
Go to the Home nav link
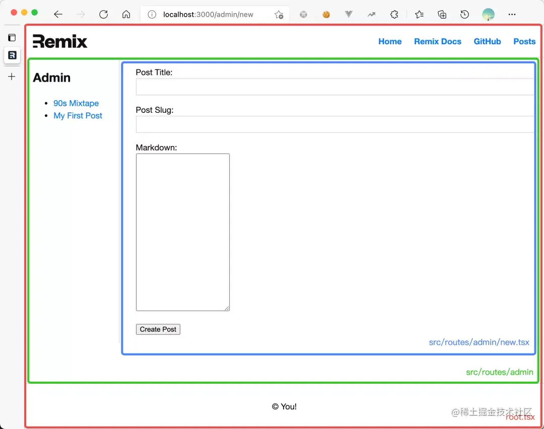390,42
